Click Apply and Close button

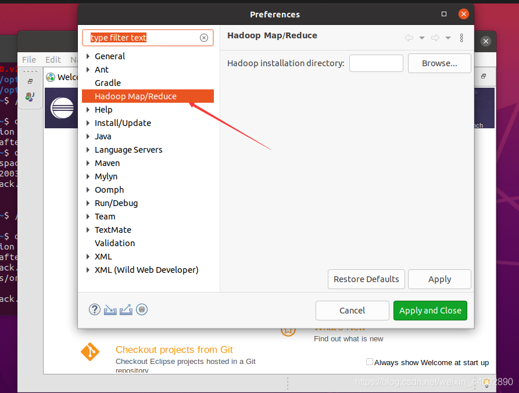[x=430, y=311]
